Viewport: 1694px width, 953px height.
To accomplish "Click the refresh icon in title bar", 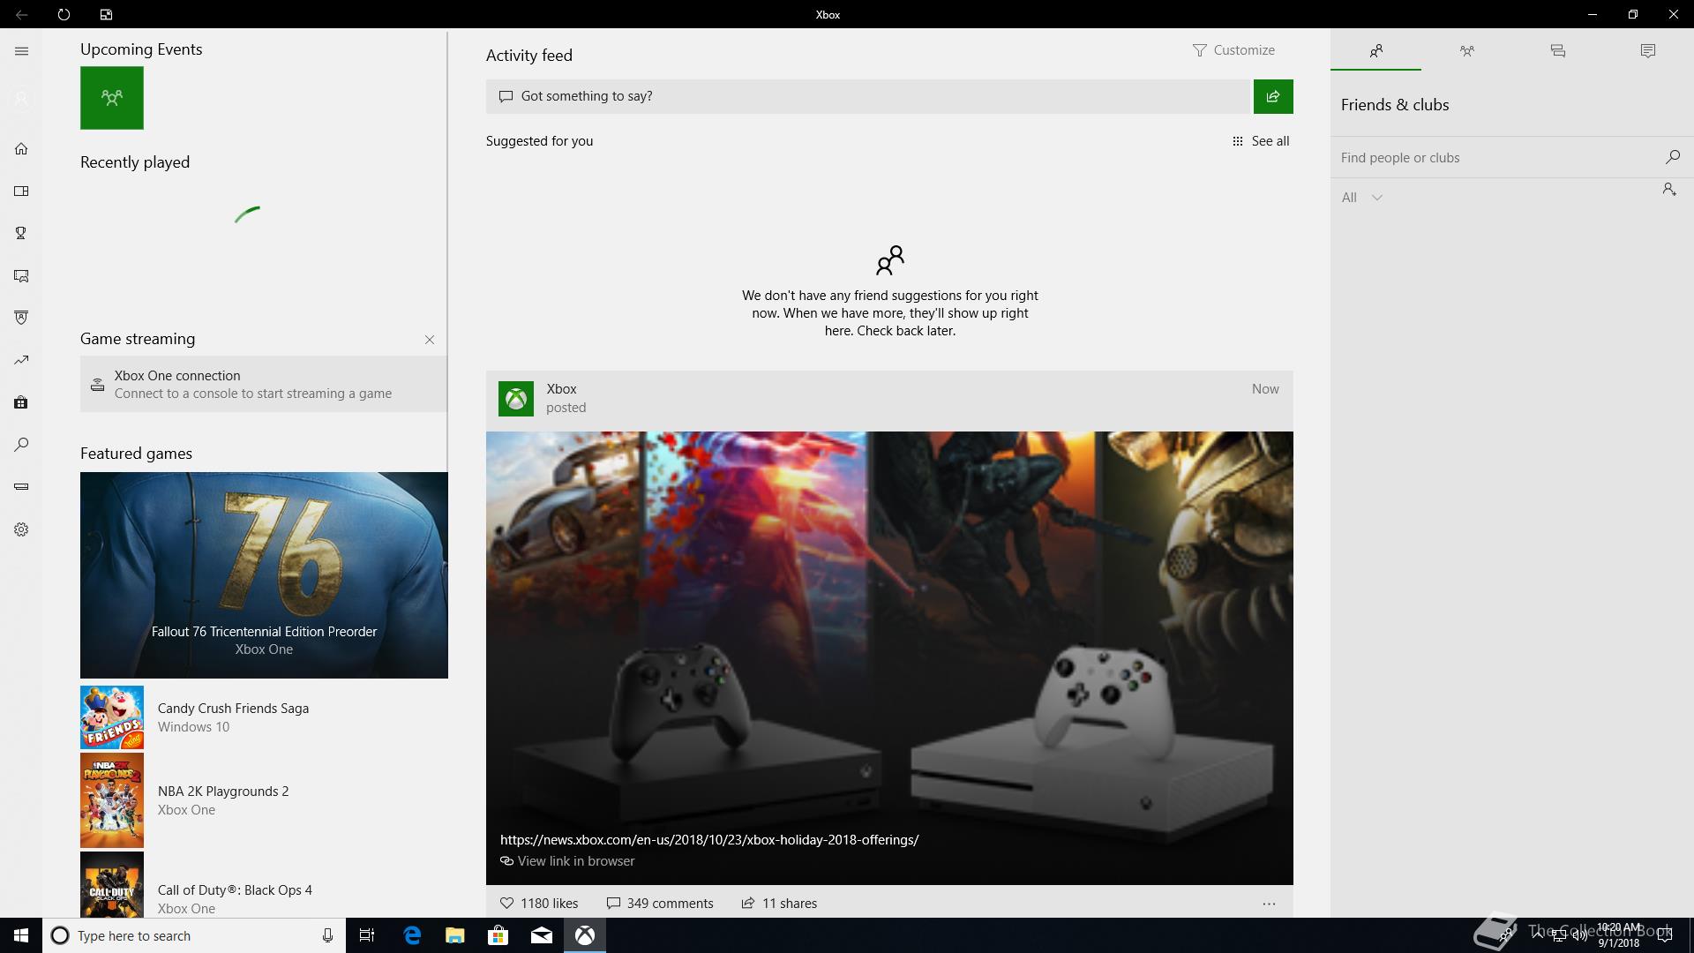I will pyautogui.click(x=64, y=14).
